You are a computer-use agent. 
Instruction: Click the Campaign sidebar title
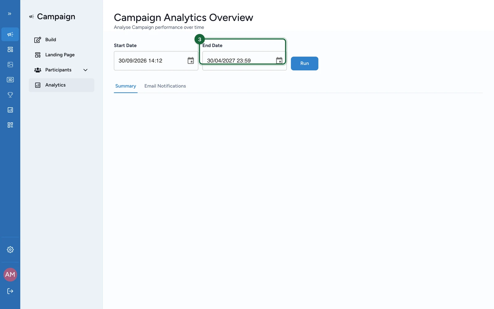pyautogui.click(x=56, y=17)
